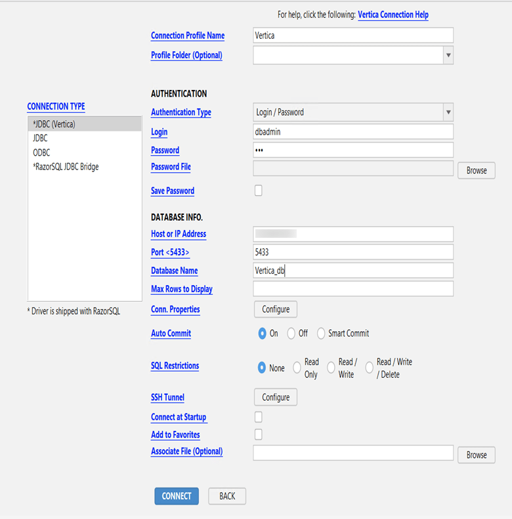Expand the Authentication Type dropdown
Image resolution: width=512 pixels, height=519 pixels.
click(x=448, y=112)
